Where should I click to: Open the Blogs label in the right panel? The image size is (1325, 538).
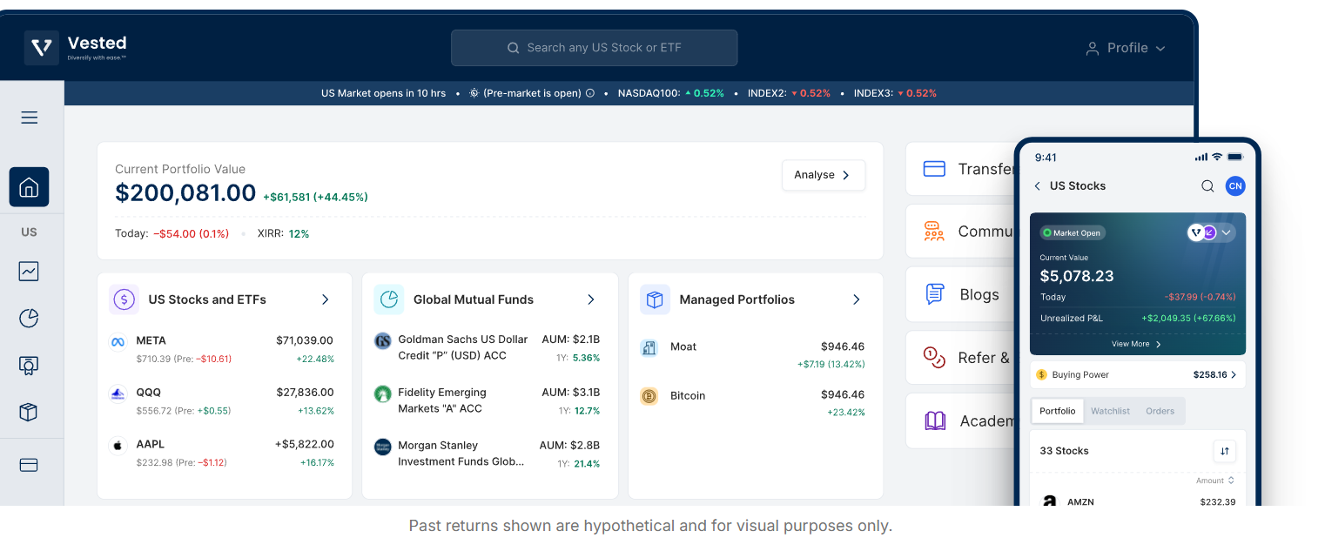point(979,294)
